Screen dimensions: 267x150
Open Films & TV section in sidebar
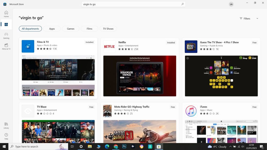(6, 46)
